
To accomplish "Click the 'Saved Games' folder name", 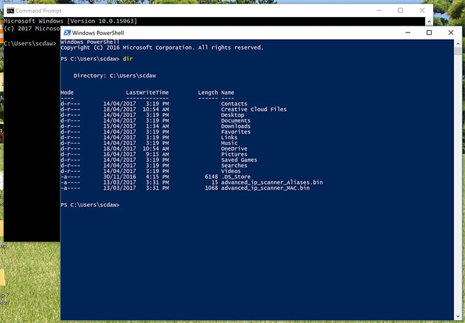I will click(239, 160).
